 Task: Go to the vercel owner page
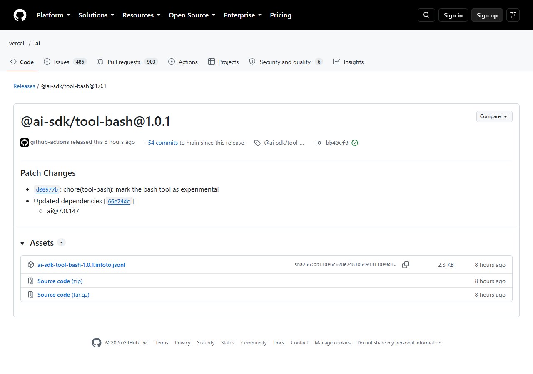click(x=17, y=43)
